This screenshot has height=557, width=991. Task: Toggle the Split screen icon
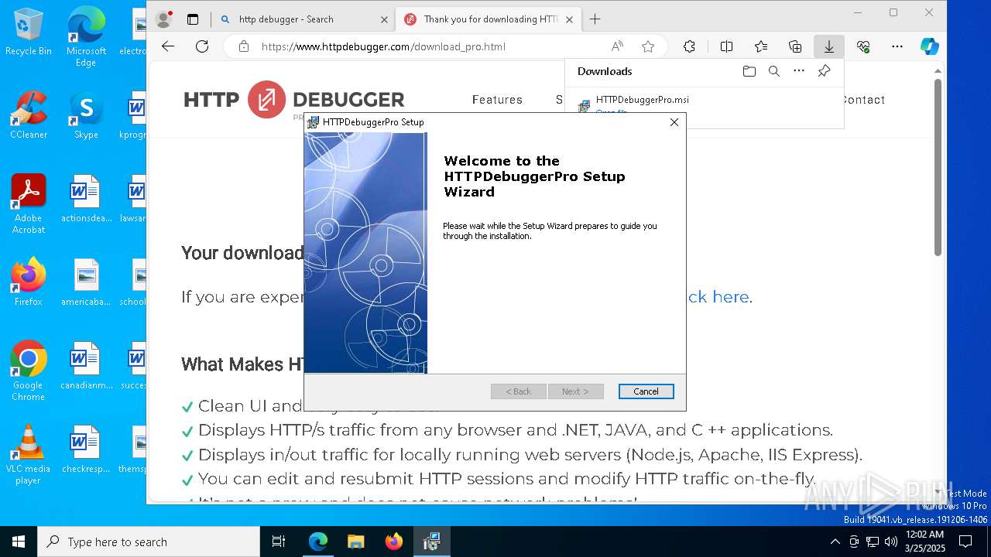(x=726, y=46)
